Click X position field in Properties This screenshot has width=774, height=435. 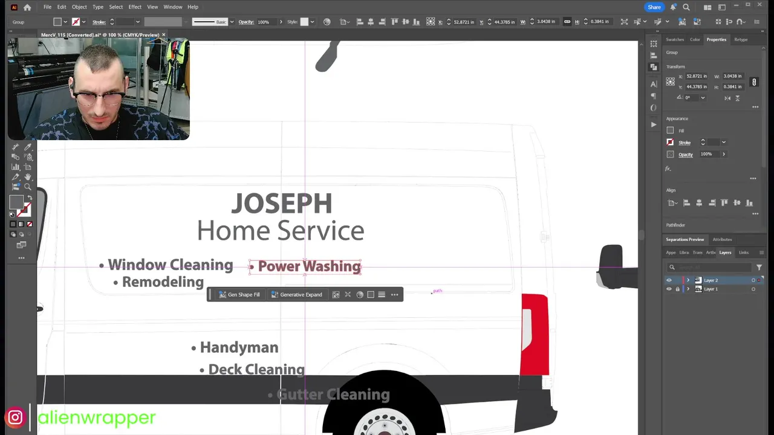(x=695, y=76)
